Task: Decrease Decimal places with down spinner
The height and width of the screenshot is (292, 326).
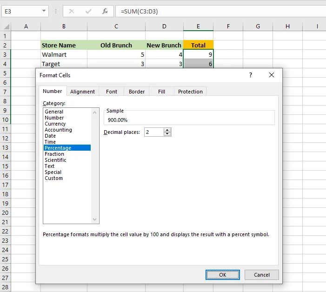Action: (x=167, y=134)
